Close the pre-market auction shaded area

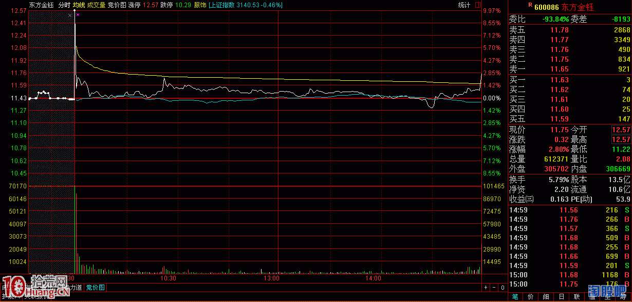pyautogui.click(x=70, y=15)
